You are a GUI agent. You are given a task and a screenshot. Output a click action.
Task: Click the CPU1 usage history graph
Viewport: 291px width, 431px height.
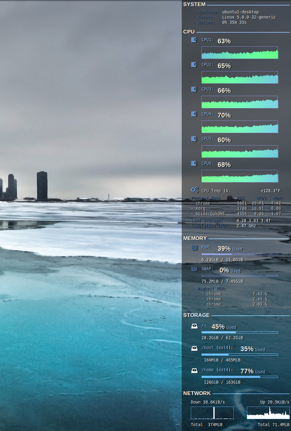[x=240, y=52]
